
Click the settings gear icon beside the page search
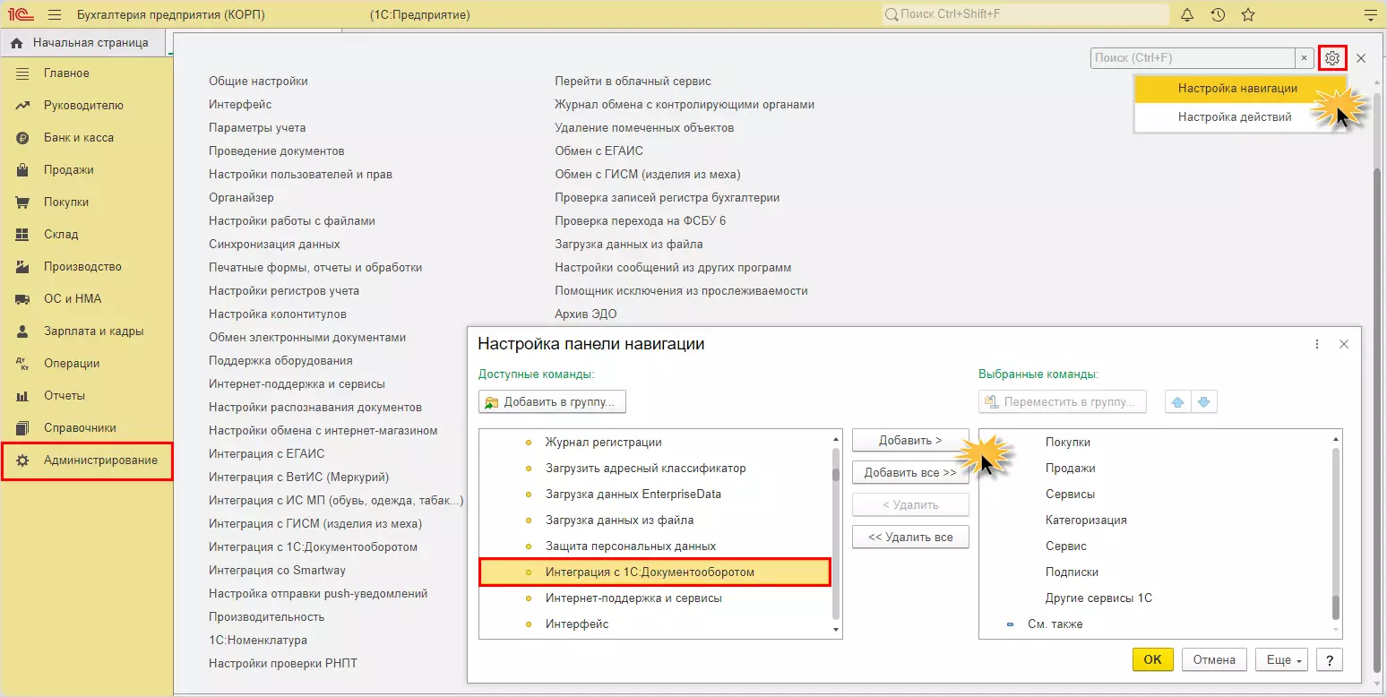pyautogui.click(x=1332, y=58)
